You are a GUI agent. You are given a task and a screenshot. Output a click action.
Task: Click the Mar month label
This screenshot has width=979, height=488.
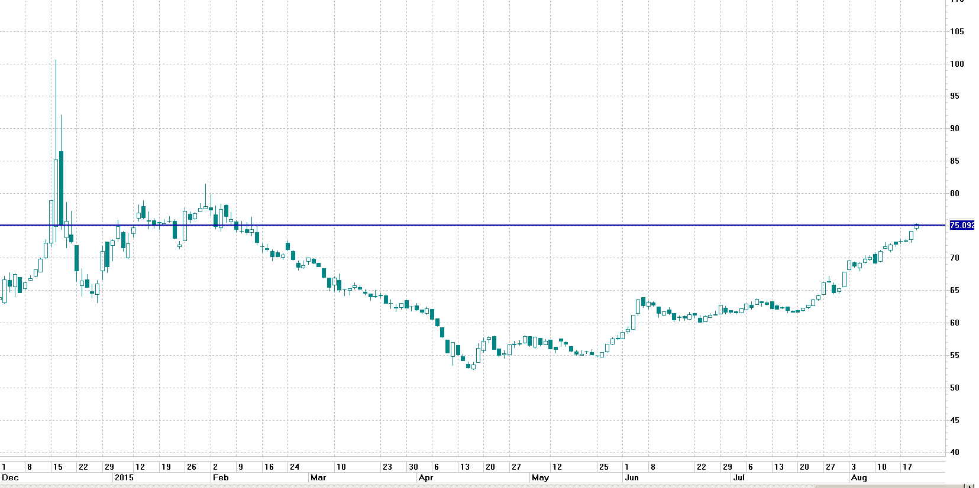pyautogui.click(x=318, y=477)
